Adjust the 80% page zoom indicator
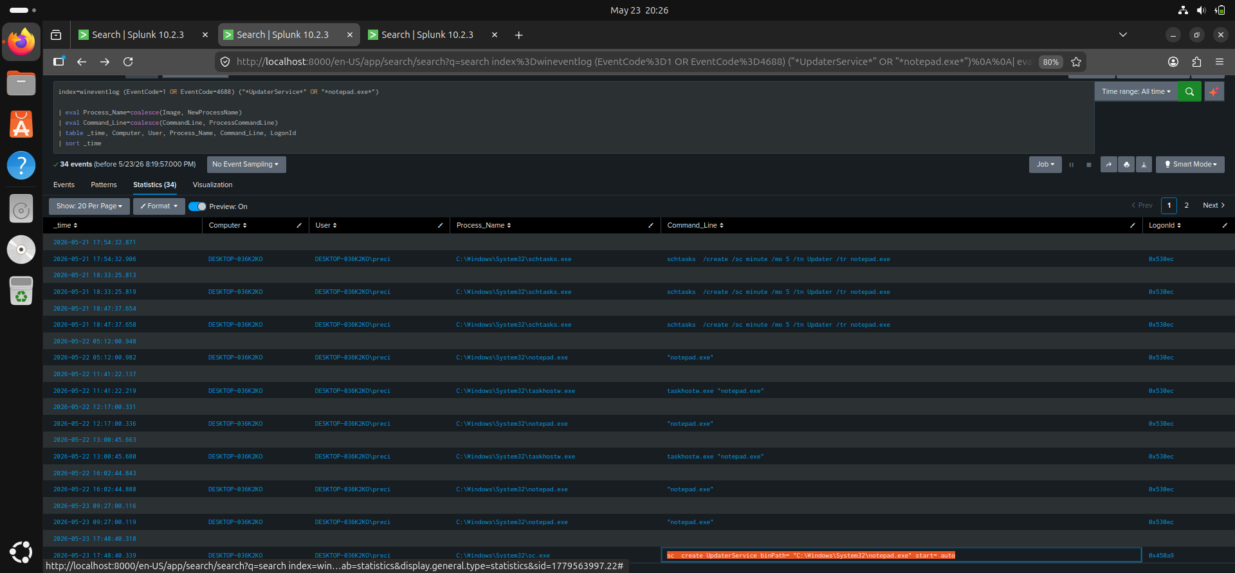The height and width of the screenshot is (573, 1235). click(x=1050, y=62)
